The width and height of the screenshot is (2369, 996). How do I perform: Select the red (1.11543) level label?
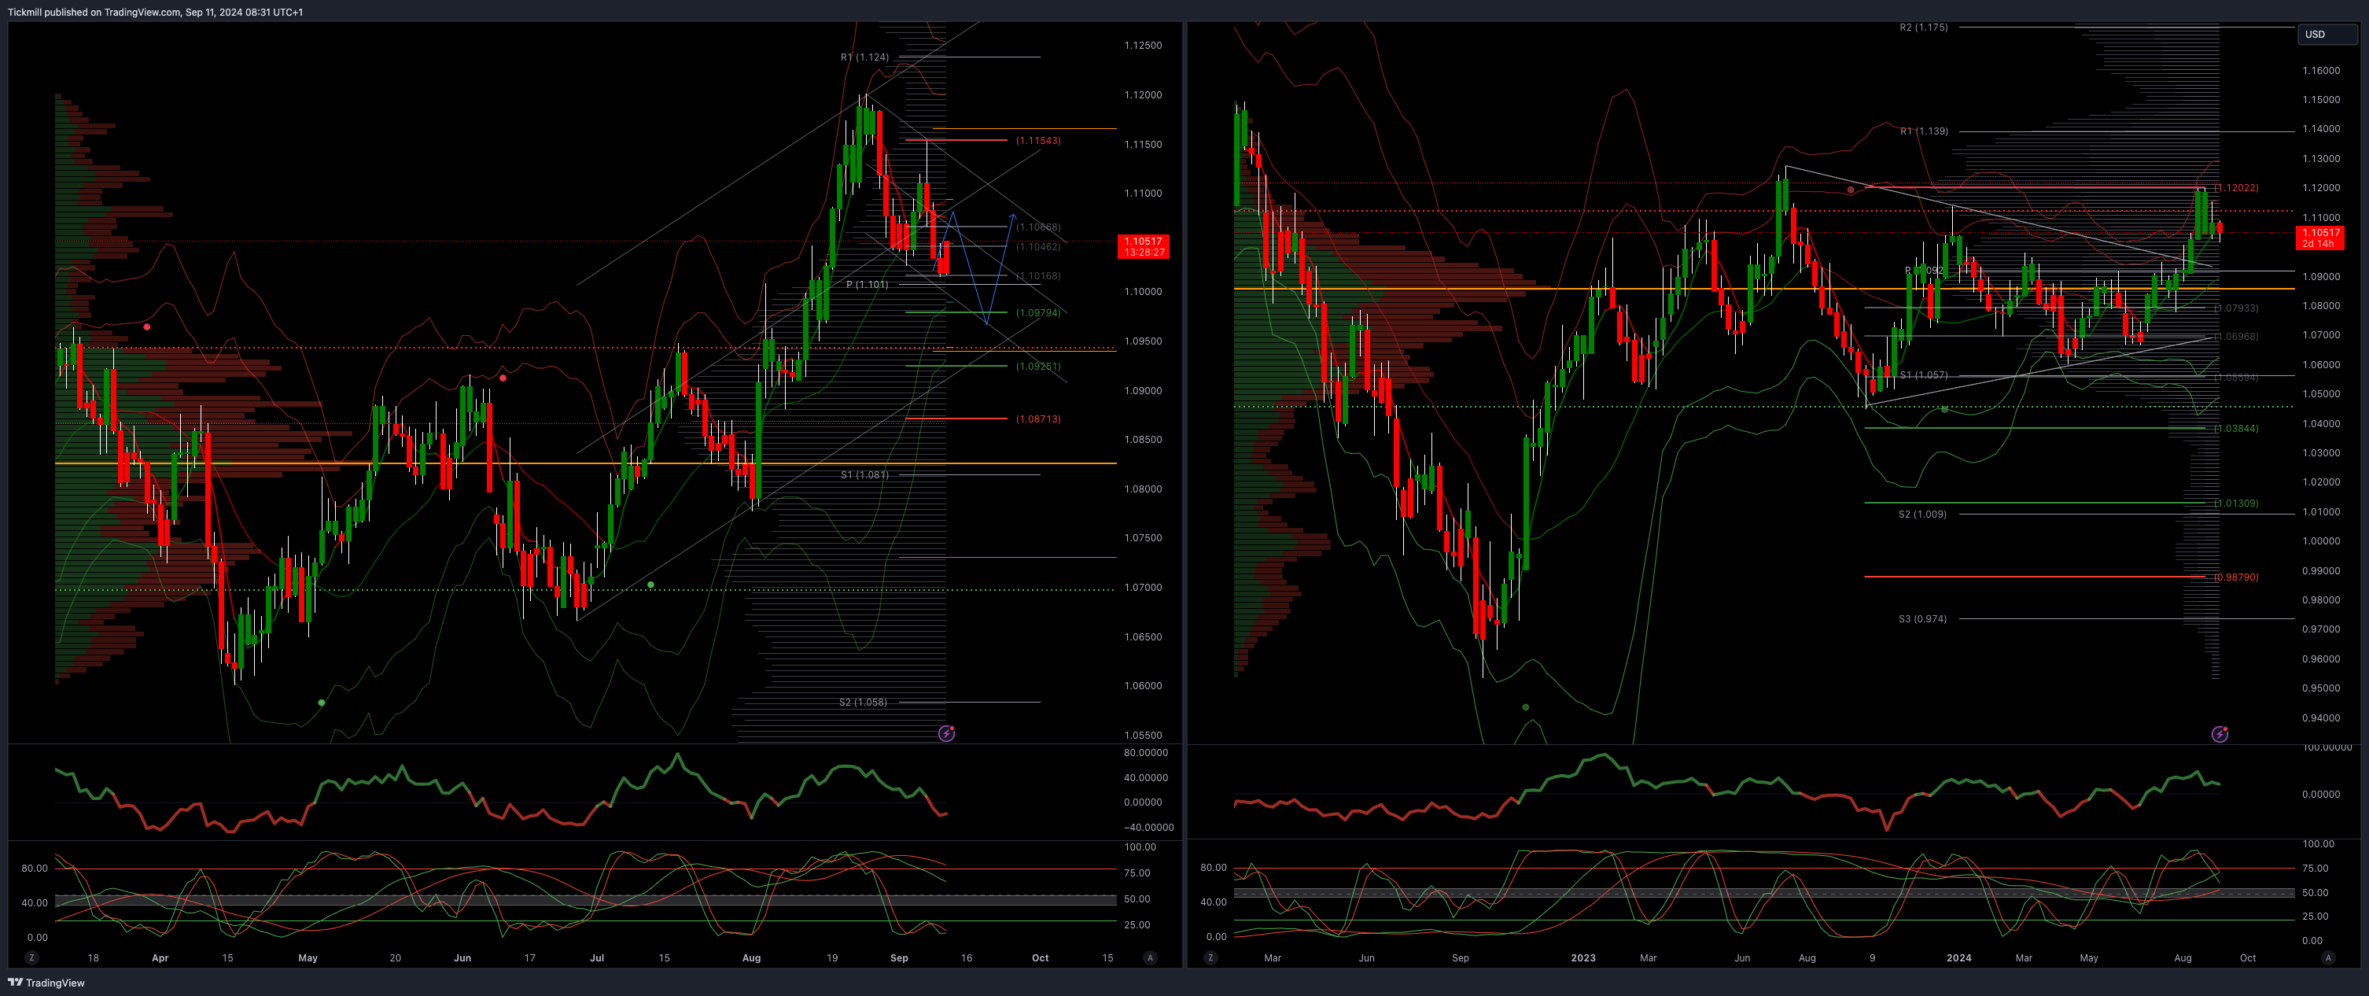(1038, 141)
